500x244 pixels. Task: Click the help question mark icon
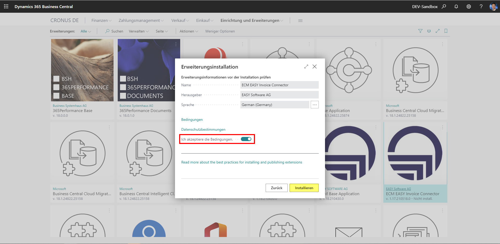(x=481, y=6)
